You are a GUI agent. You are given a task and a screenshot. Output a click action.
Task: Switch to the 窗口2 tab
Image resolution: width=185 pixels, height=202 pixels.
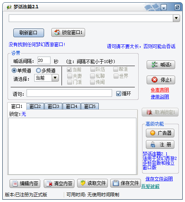35,106
